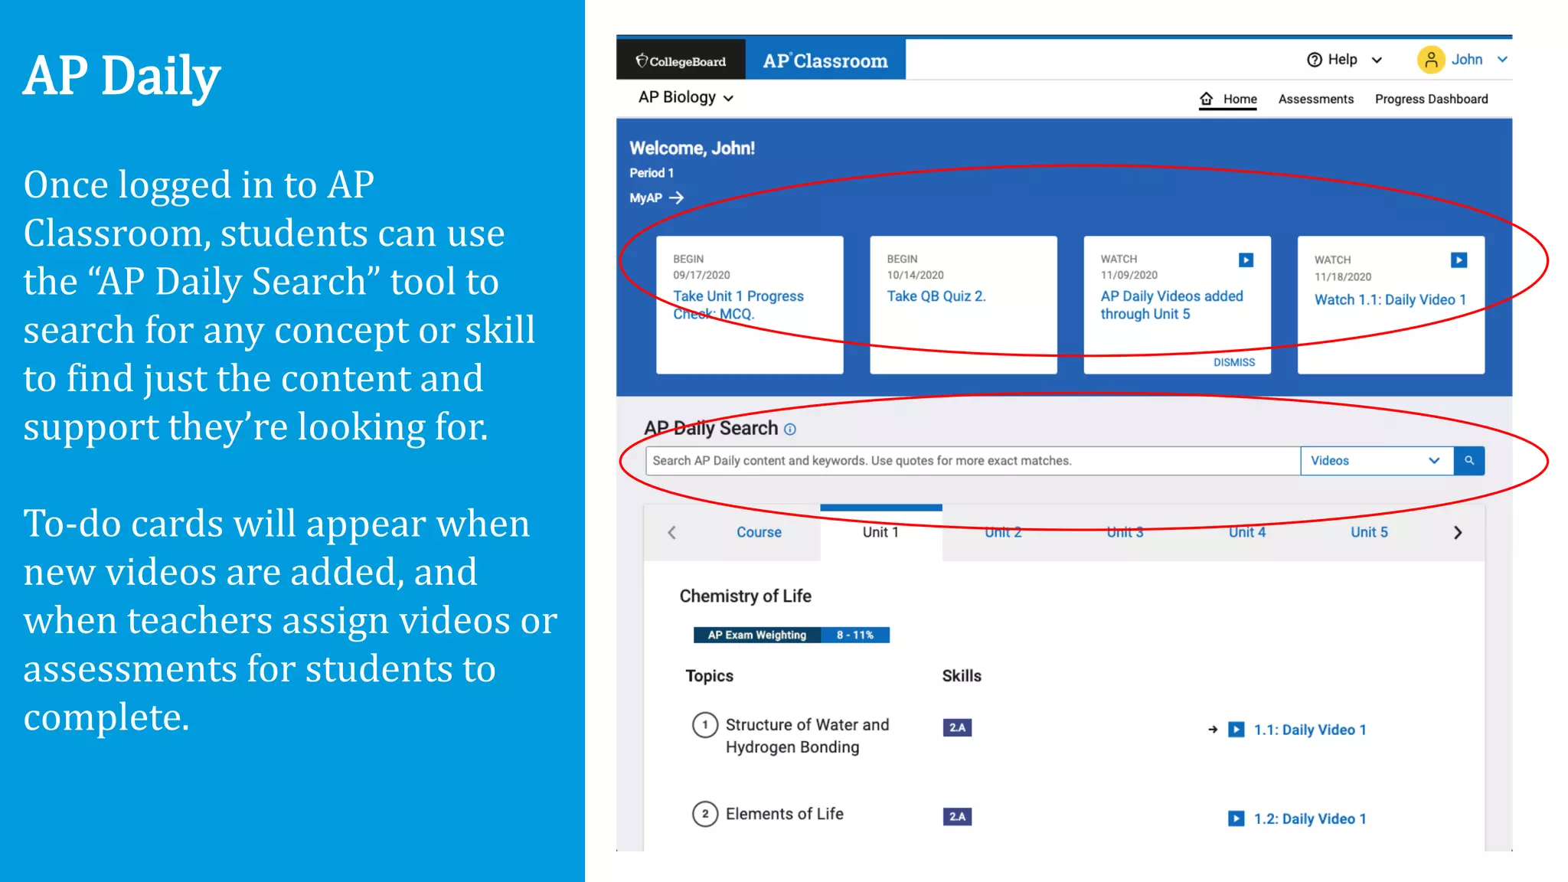Click the AP Exam Weighting badge
The height and width of the screenshot is (882, 1568).
coord(756,635)
